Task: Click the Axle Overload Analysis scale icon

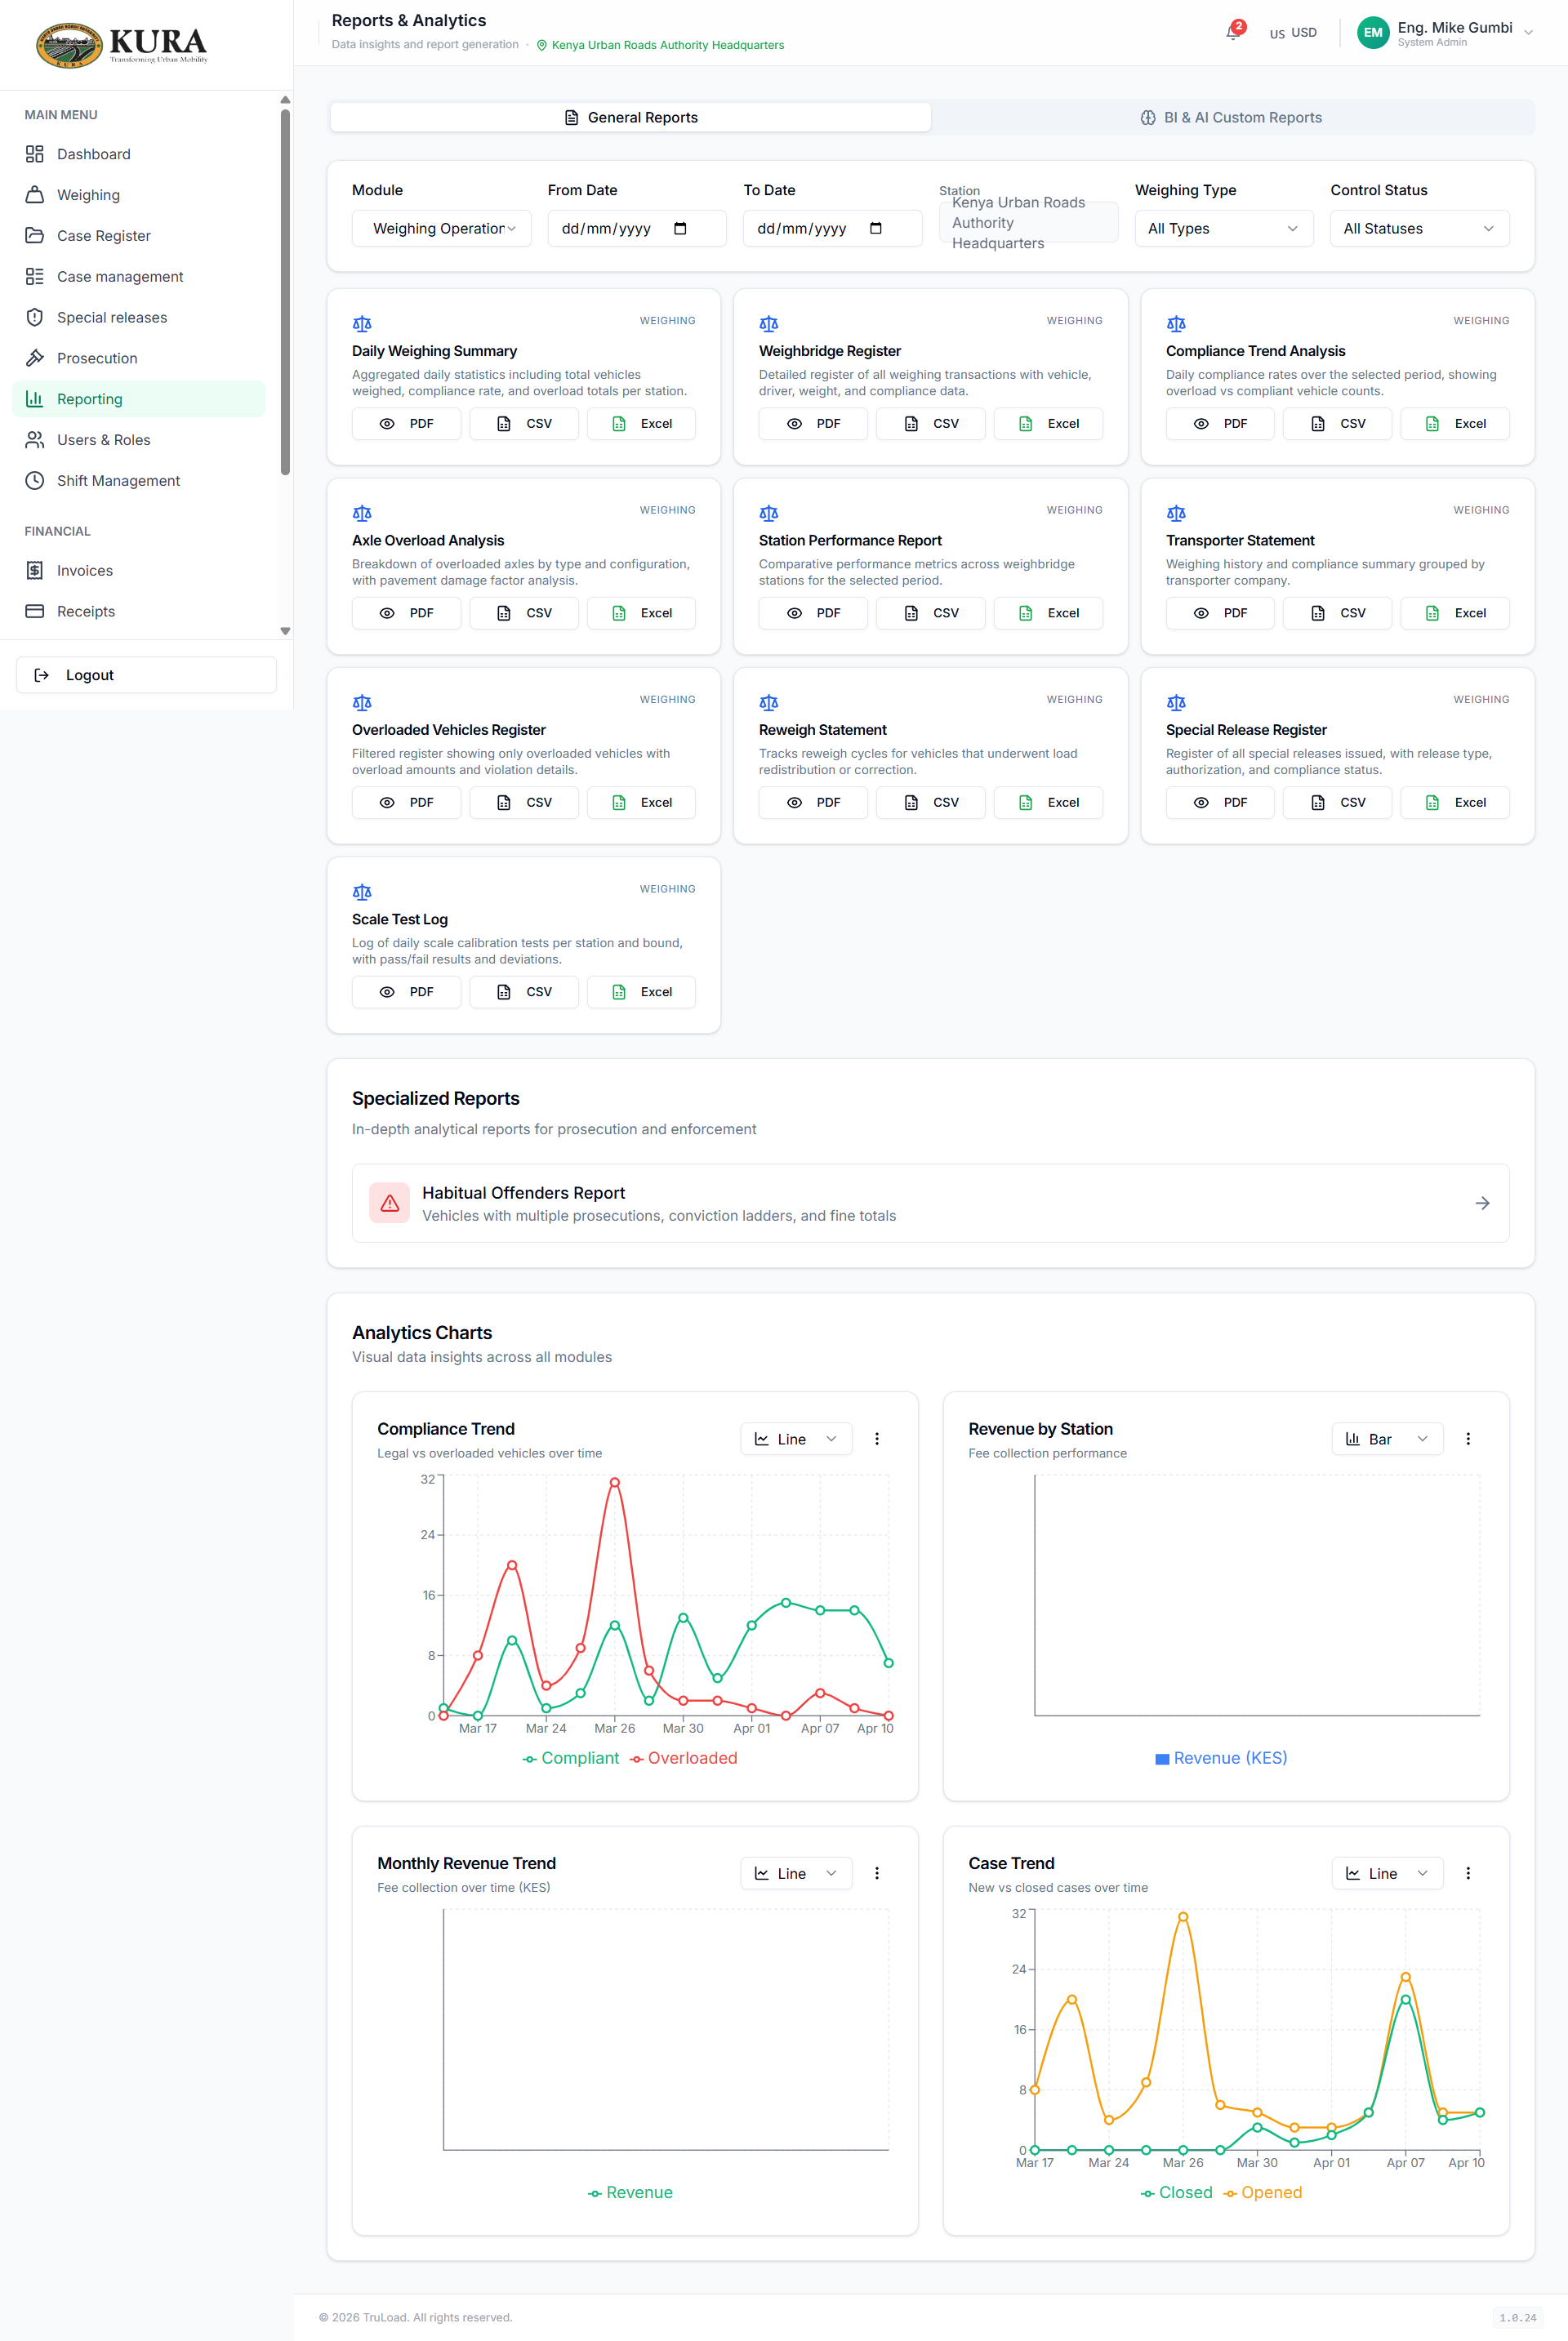Action: 362,514
